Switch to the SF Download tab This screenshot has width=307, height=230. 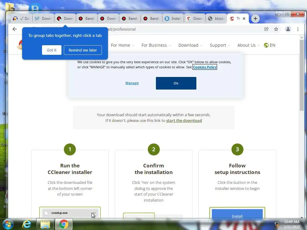coord(43,19)
